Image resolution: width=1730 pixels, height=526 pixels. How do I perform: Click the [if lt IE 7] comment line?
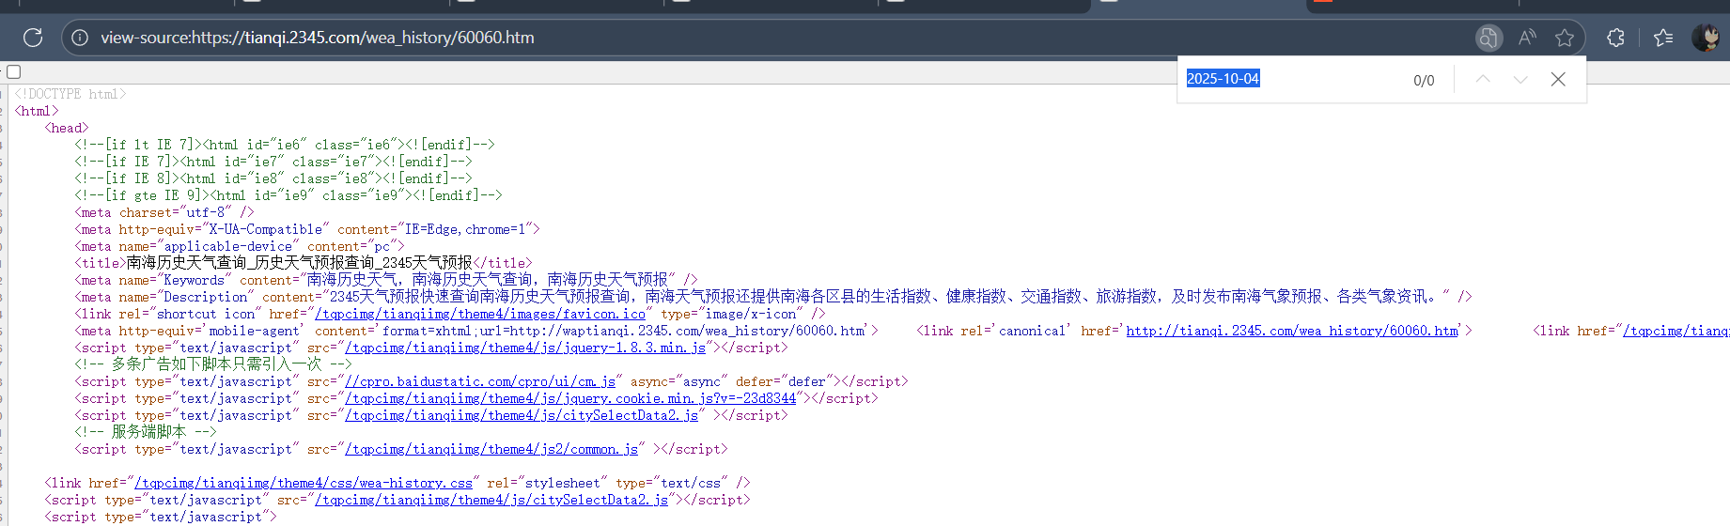[x=285, y=145]
